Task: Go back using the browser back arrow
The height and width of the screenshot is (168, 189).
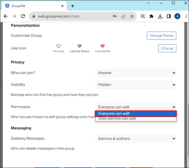Action: pos(5,16)
